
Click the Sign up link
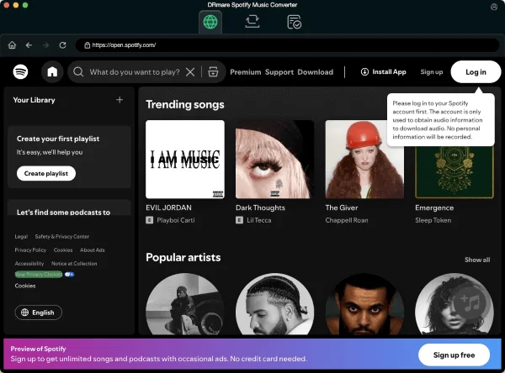(432, 71)
